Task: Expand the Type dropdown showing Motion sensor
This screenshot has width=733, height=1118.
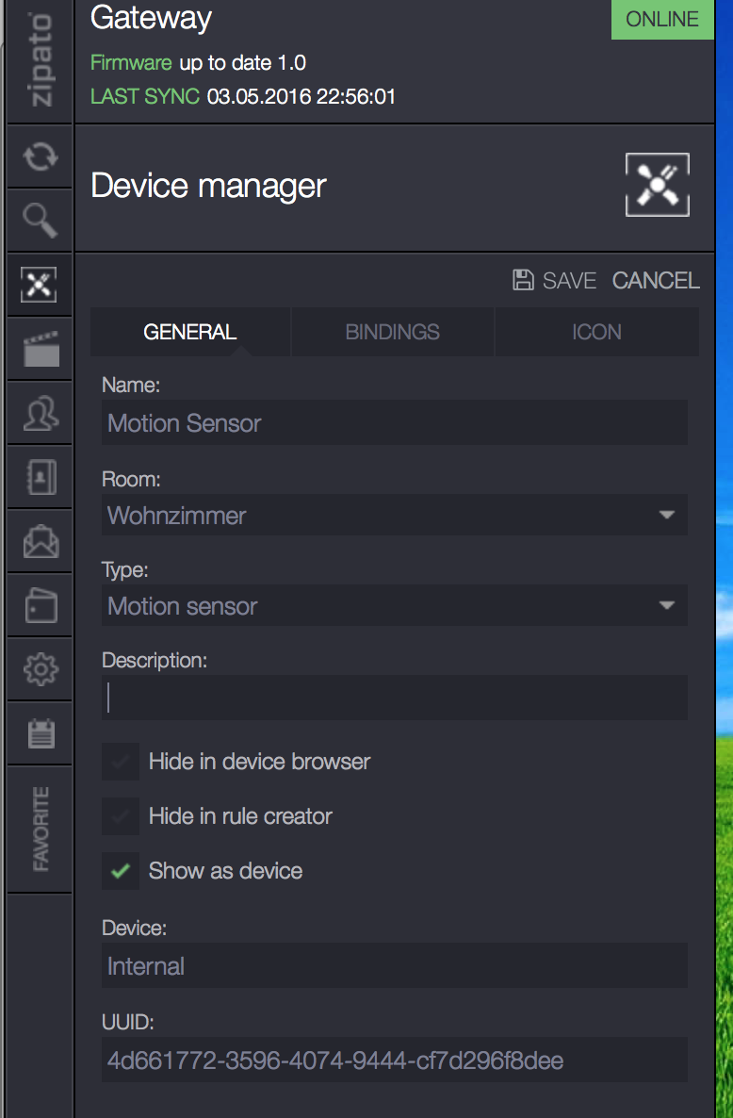Action: pos(394,606)
